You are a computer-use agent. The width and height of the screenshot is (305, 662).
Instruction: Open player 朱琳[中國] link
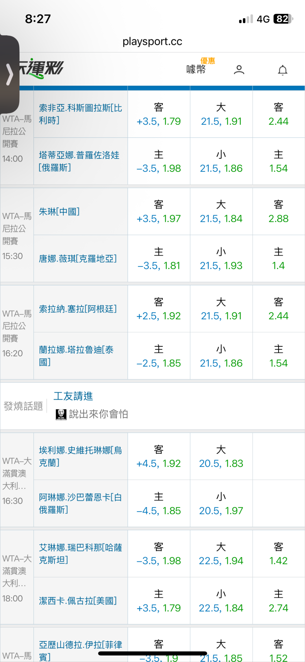click(x=59, y=211)
